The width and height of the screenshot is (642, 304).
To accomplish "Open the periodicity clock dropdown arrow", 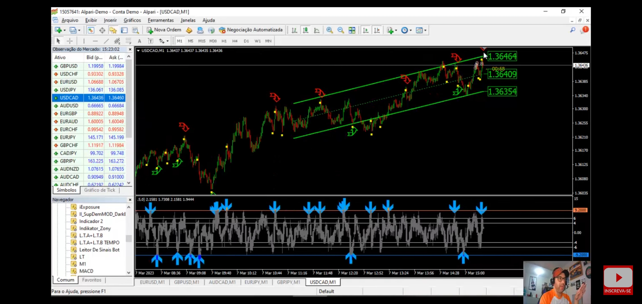I will pyautogui.click(x=411, y=30).
